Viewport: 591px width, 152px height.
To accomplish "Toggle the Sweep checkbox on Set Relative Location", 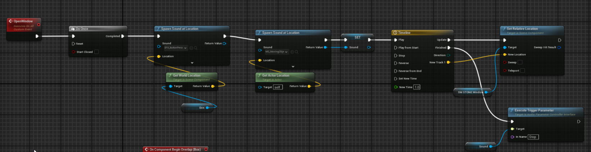I will (x=520, y=63).
